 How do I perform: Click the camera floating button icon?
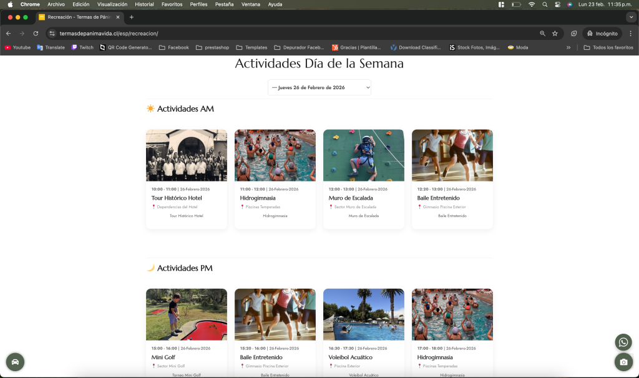point(623,362)
